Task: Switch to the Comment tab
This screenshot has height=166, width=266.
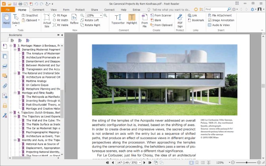Action: click(38, 9)
